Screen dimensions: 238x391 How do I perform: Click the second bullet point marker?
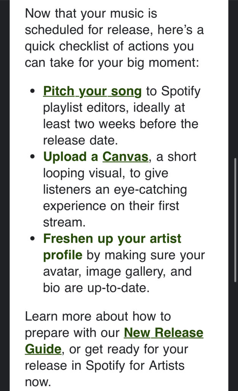tap(32, 157)
